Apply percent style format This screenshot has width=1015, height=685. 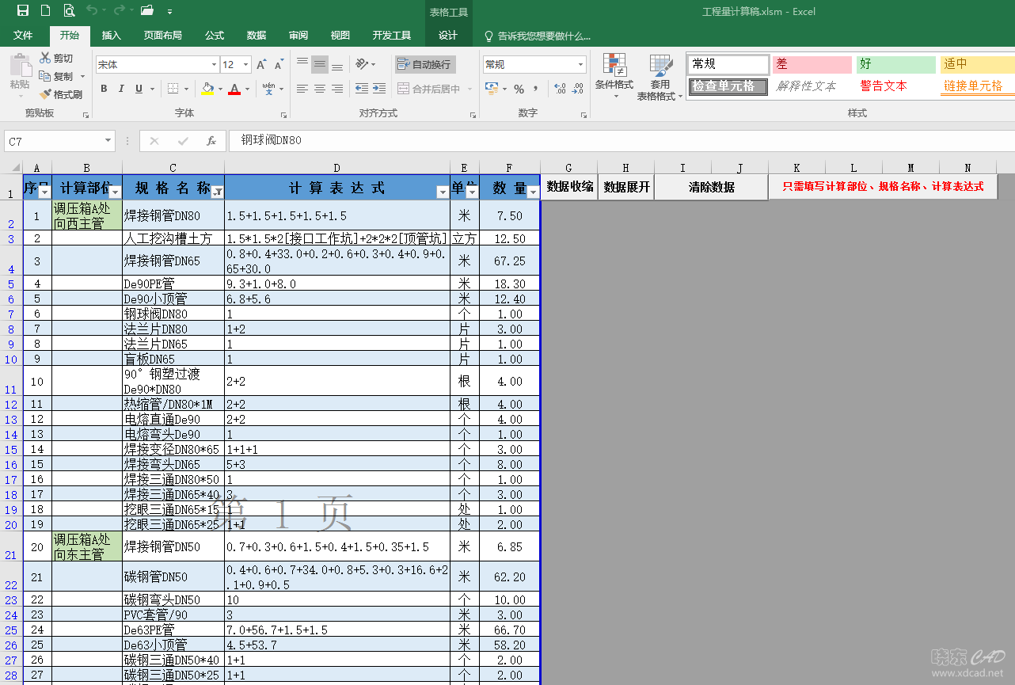[x=519, y=89]
